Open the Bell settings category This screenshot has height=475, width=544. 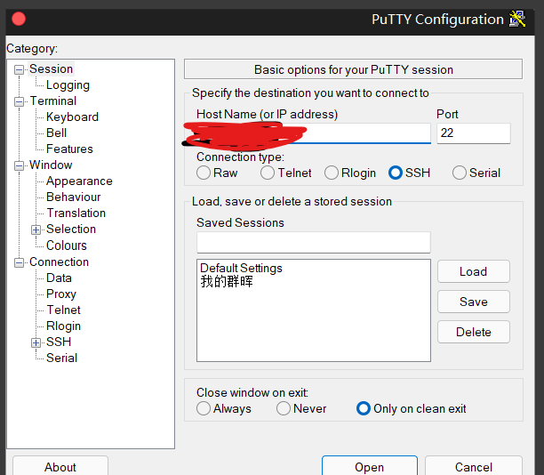coord(57,133)
